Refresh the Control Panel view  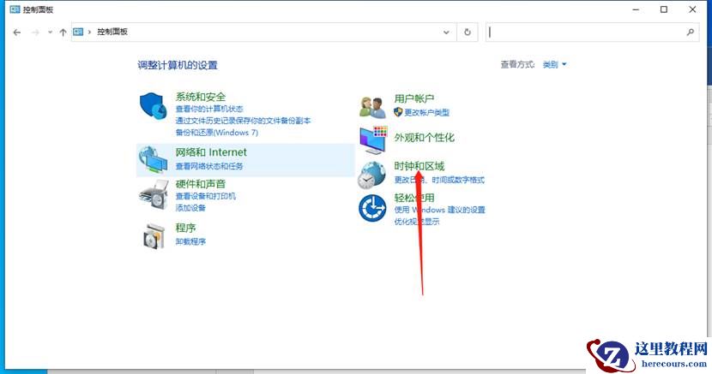(468, 33)
